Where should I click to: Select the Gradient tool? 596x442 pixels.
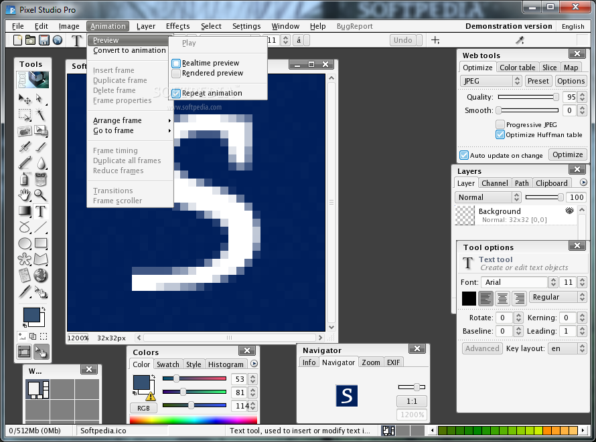coord(25,211)
